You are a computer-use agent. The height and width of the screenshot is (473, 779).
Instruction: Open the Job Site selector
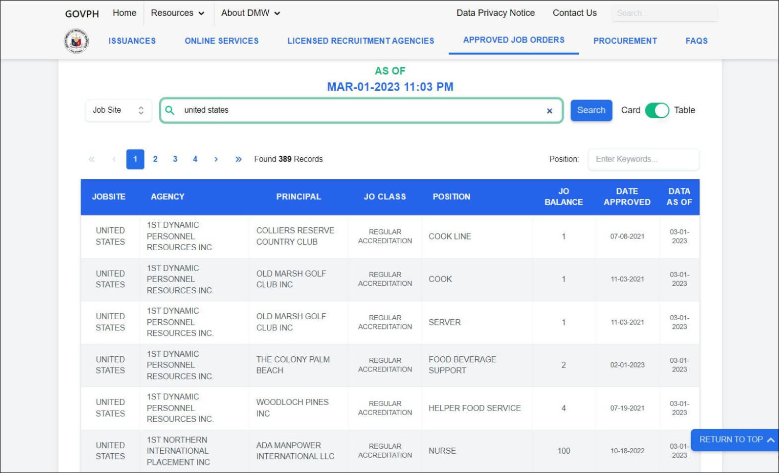[118, 110]
